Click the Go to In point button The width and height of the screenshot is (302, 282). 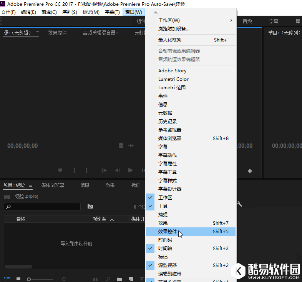[x=104, y=170]
